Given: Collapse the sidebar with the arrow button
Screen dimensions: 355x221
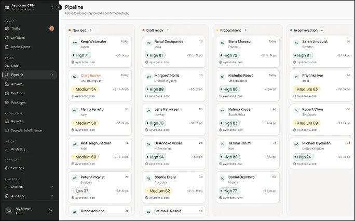Looking at the screenshot, I should [x=59, y=7].
